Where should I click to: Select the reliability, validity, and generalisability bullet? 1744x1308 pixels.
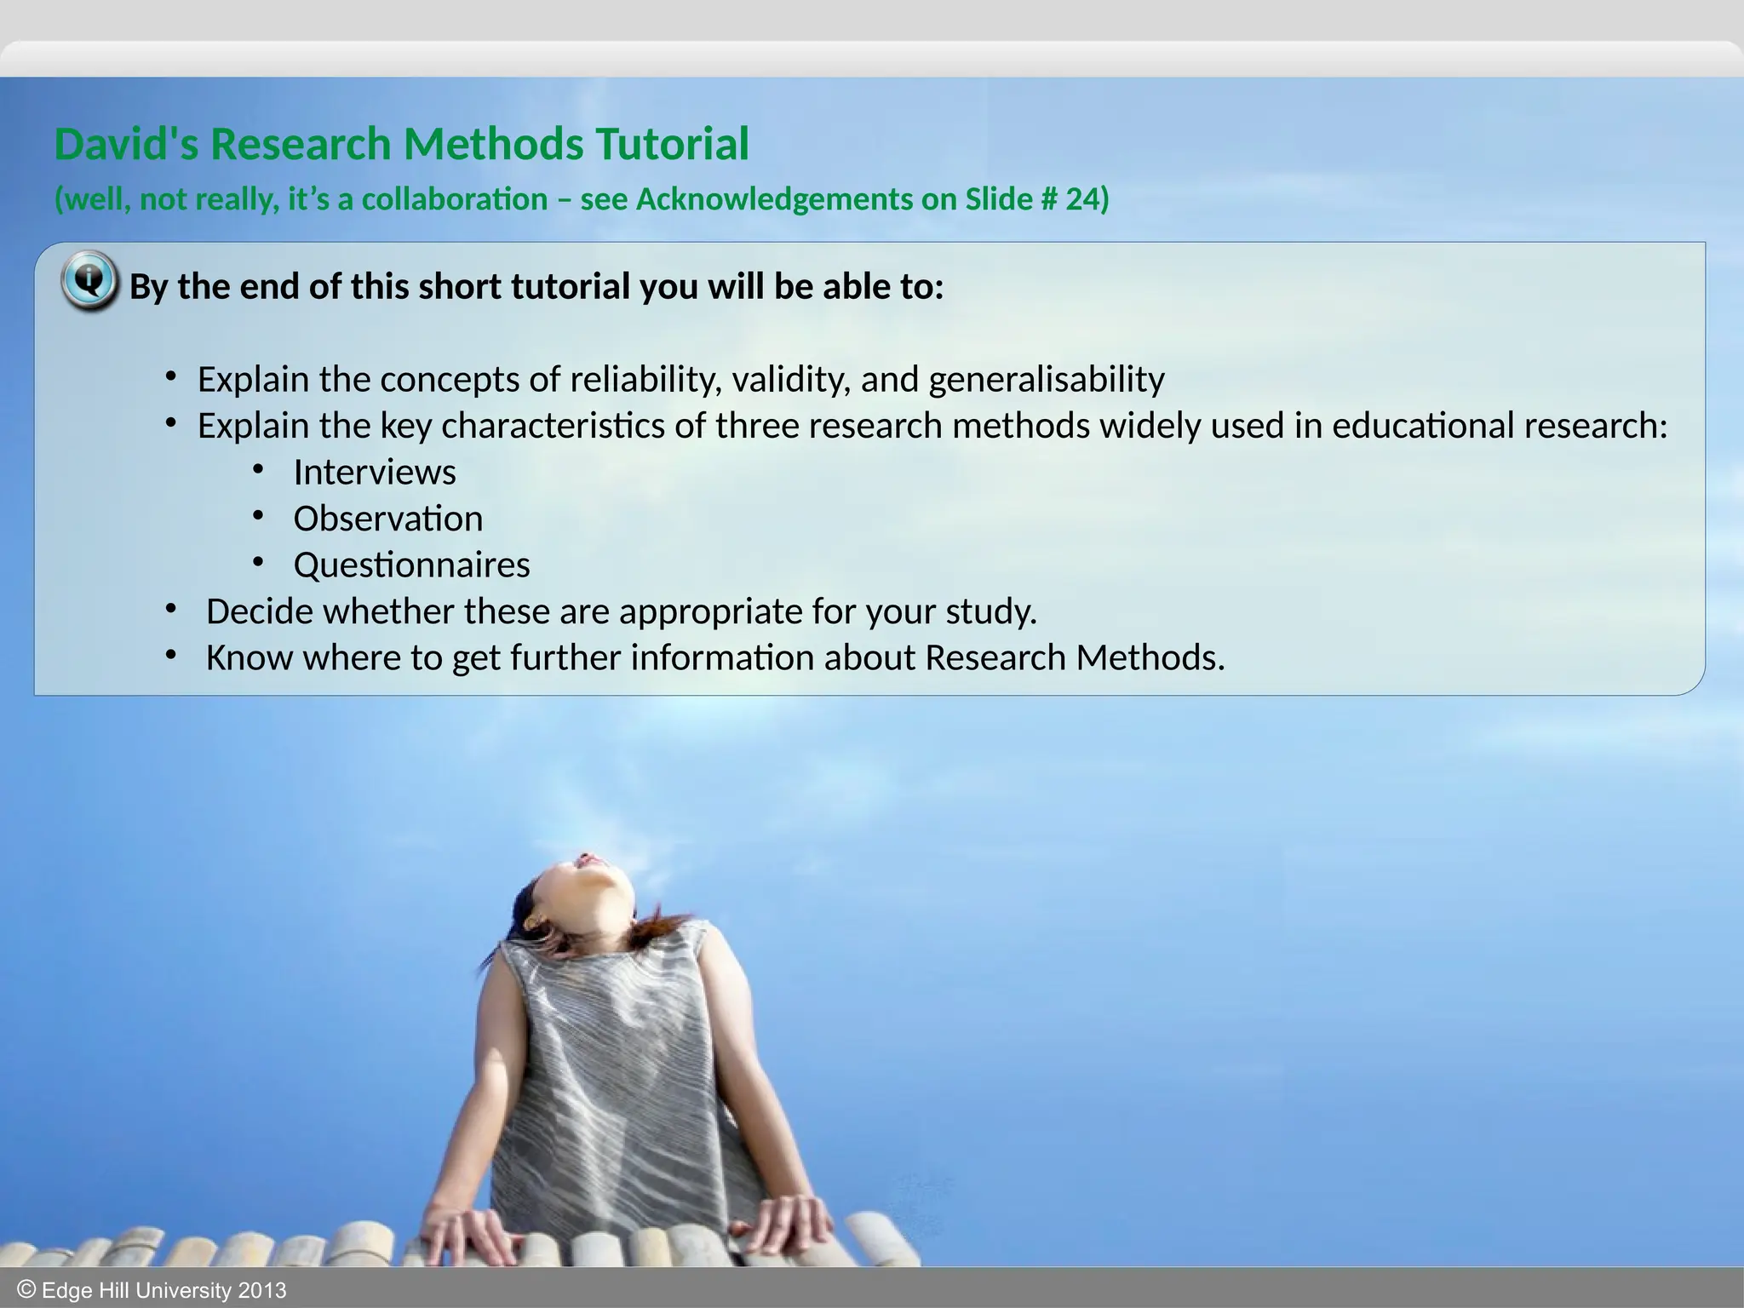680,379
